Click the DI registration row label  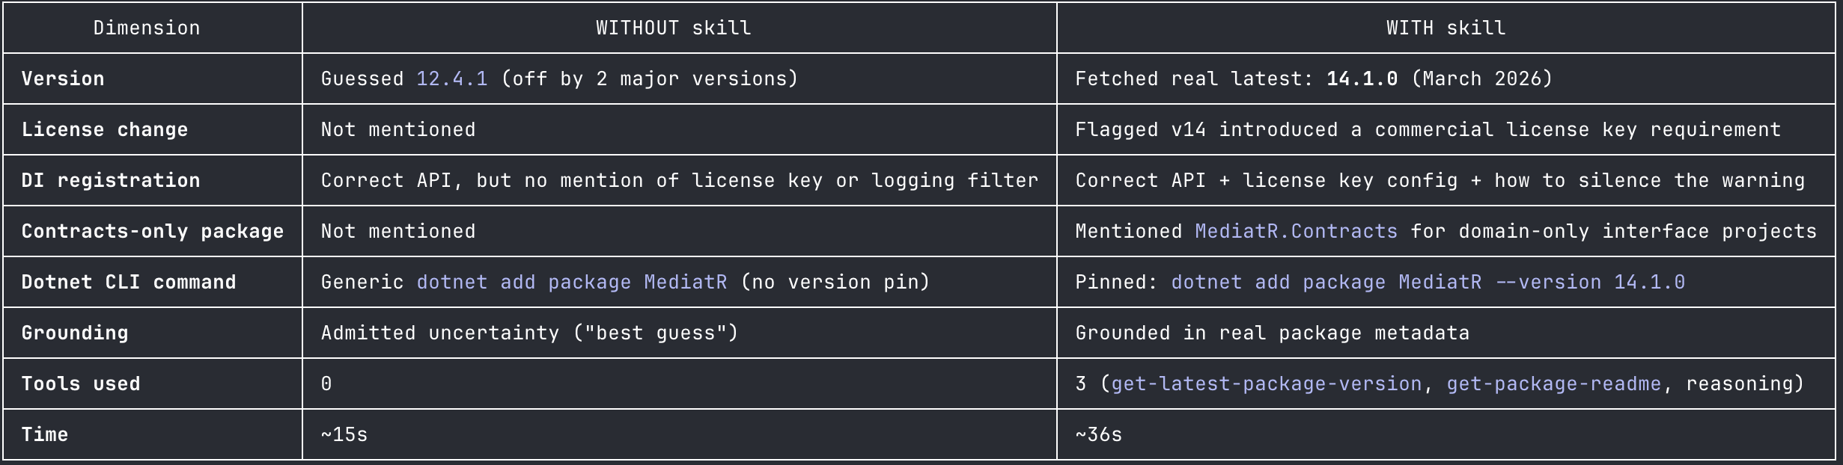pyautogui.click(x=111, y=180)
